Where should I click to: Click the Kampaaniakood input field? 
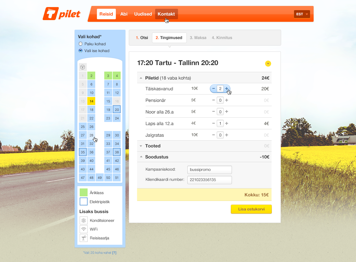click(x=209, y=170)
